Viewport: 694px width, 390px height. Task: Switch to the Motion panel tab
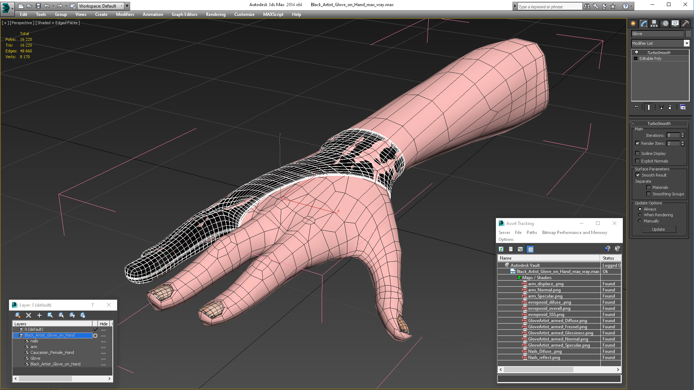[665, 23]
